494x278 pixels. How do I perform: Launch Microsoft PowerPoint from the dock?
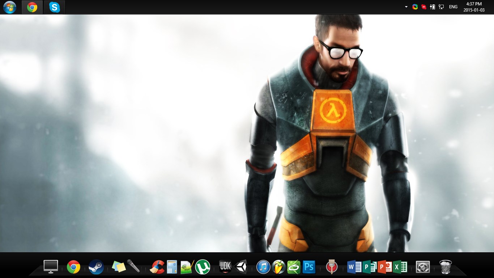point(385,267)
